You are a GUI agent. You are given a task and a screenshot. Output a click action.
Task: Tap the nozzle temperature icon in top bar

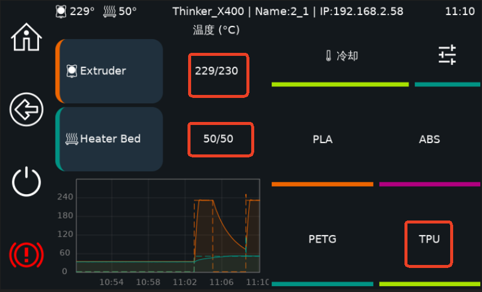(x=61, y=11)
